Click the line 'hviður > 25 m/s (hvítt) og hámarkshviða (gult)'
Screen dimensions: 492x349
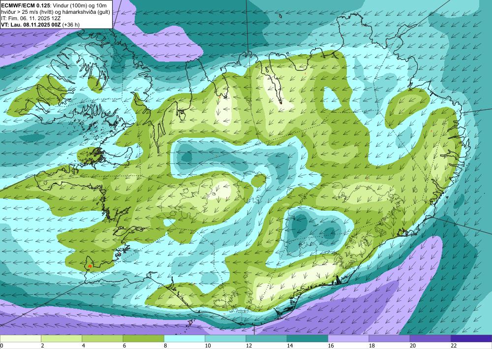click(x=56, y=11)
